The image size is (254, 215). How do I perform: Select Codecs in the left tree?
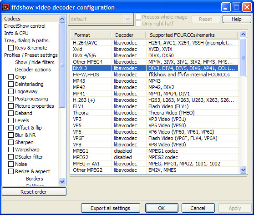click(x=12, y=19)
